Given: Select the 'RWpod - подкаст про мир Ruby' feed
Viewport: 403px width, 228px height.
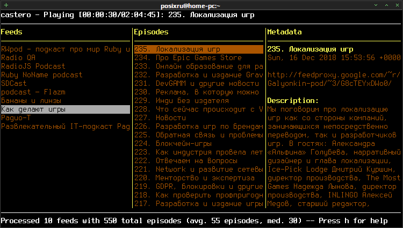Looking at the screenshot, I should point(66,49).
